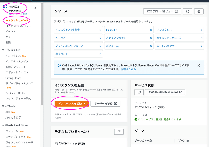This screenshot has height=147, width=209.
Task: Refresh the 予定されているイベント panel
Action: point(119,132)
